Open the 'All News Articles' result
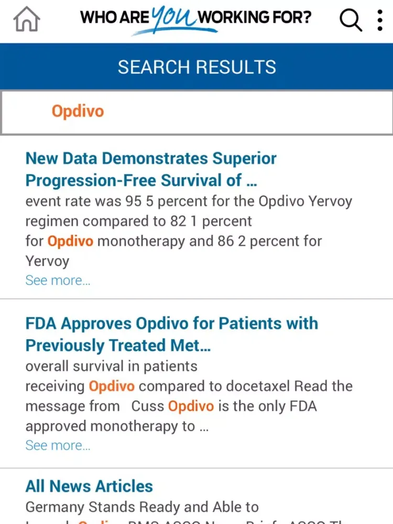 pos(89,486)
